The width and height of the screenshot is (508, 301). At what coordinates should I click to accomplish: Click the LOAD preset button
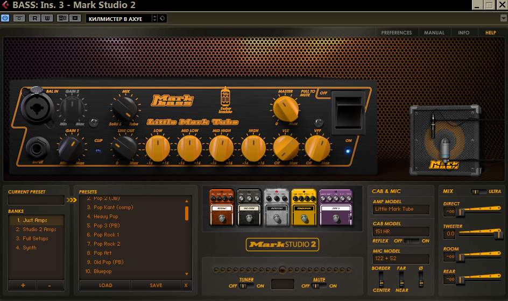click(x=105, y=285)
